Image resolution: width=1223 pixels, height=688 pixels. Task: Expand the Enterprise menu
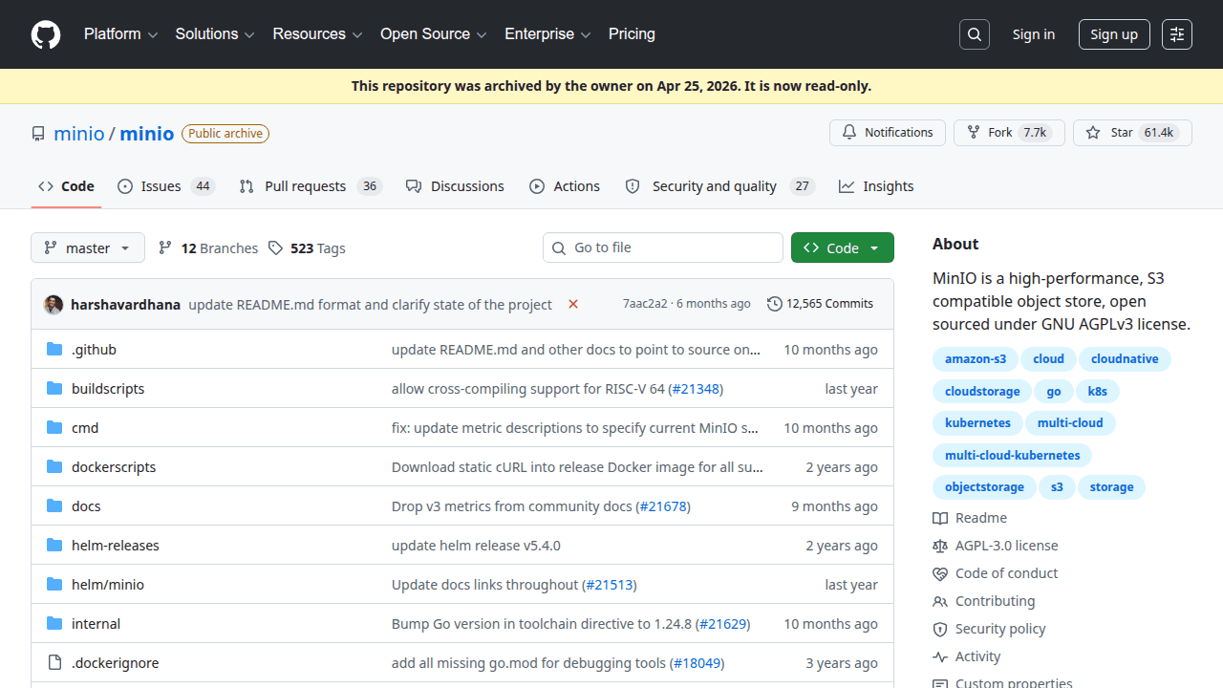[x=547, y=34]
